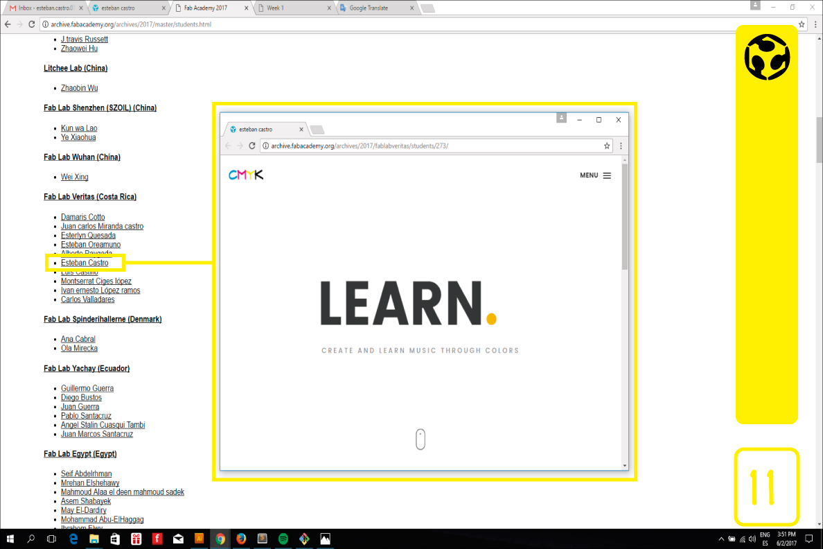Open Esteban Oreamuno's link
This screenshot has width=823, height=549.
pyautogui.click(x=90, y=244)
